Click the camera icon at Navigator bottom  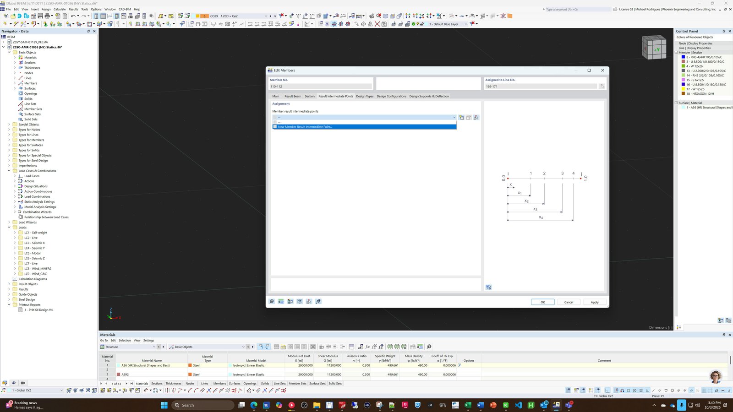pyautogui.click(x=23, y=383)
